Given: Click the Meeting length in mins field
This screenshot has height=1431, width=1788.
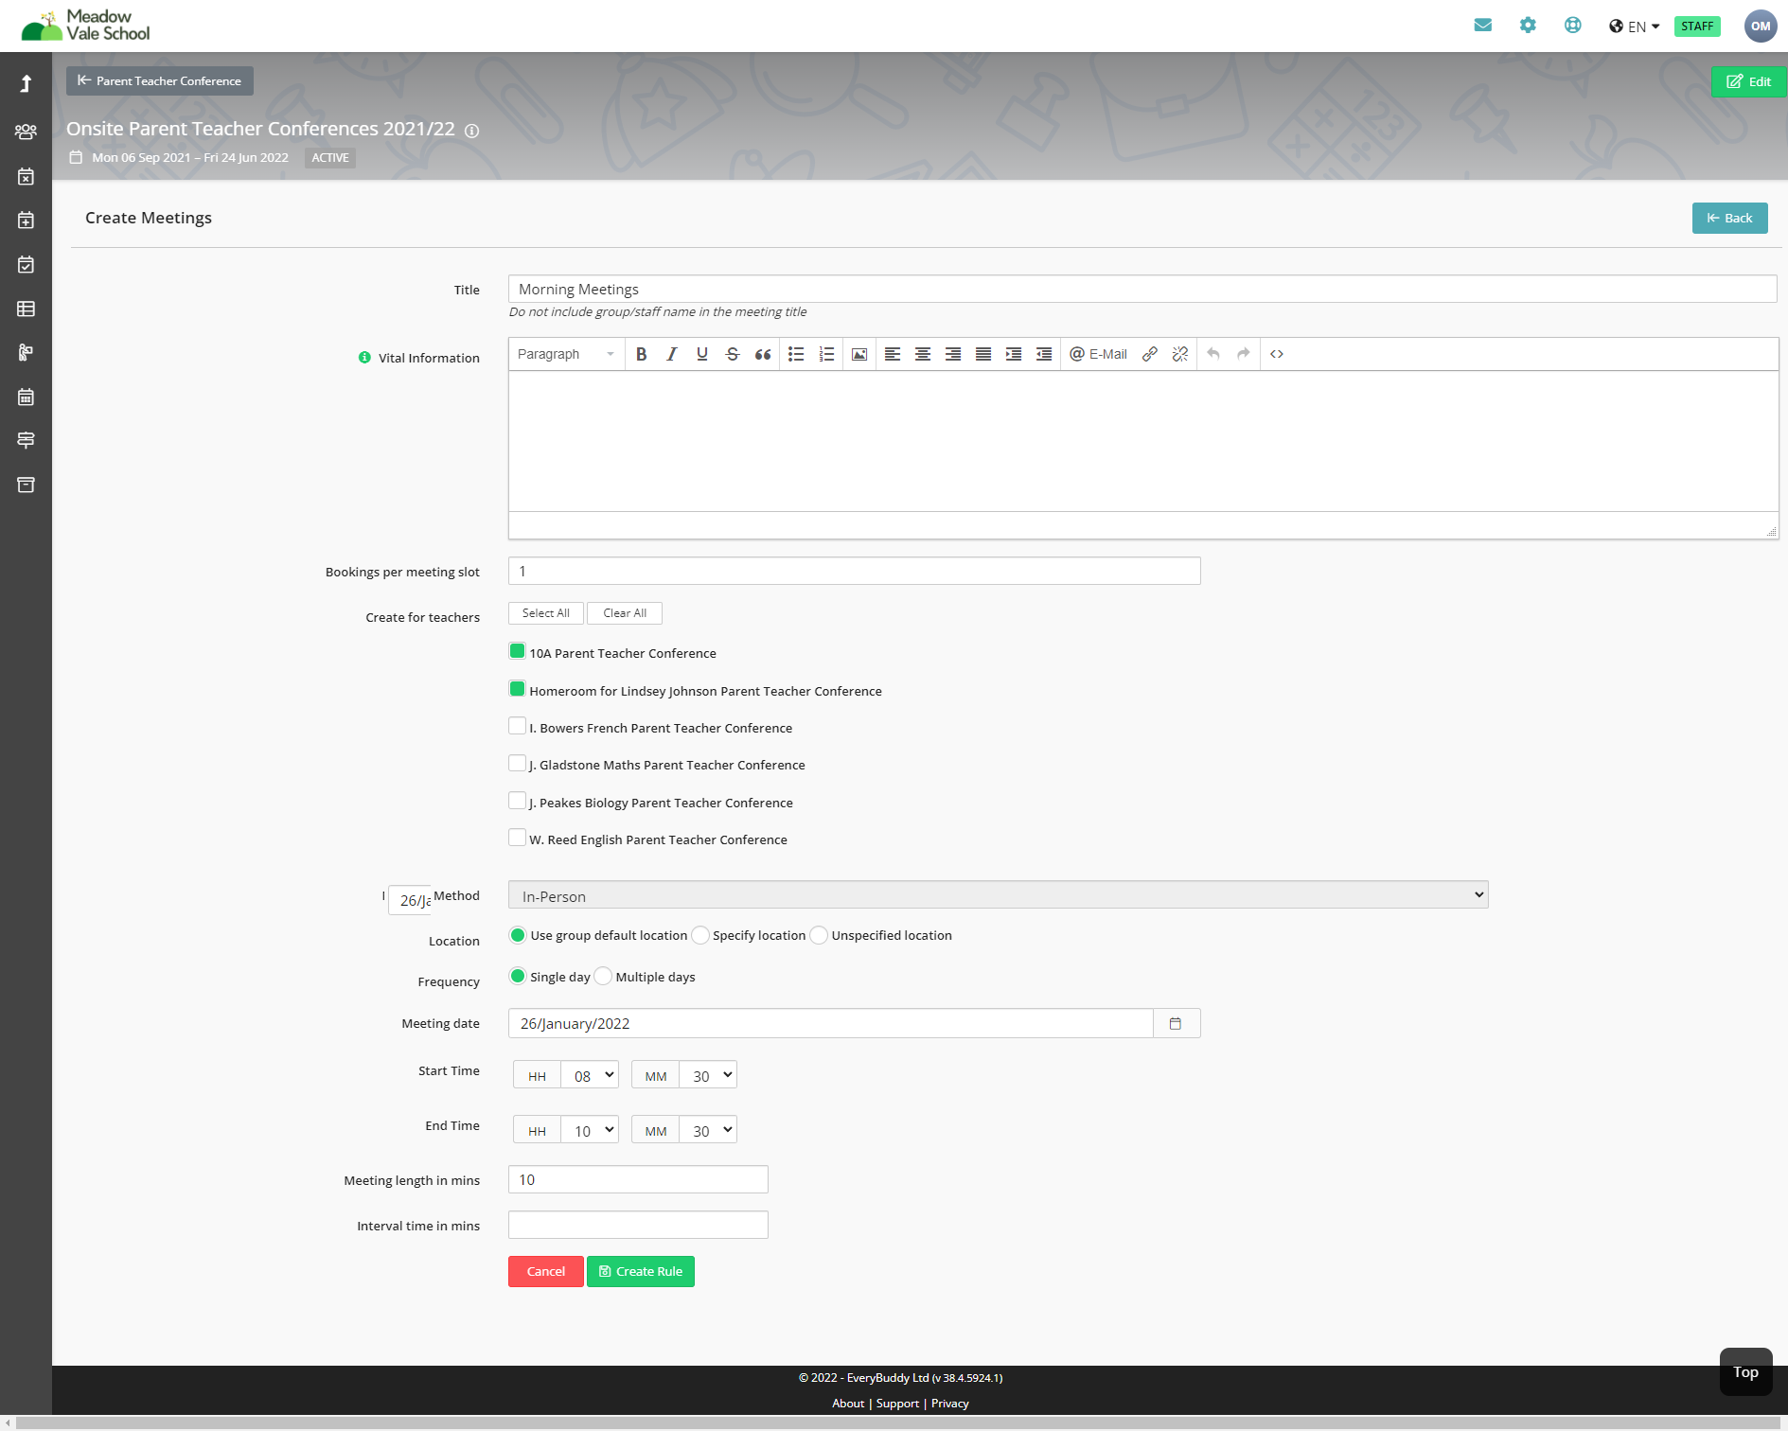Looking at the screenshot, I should click(638, 1179).
